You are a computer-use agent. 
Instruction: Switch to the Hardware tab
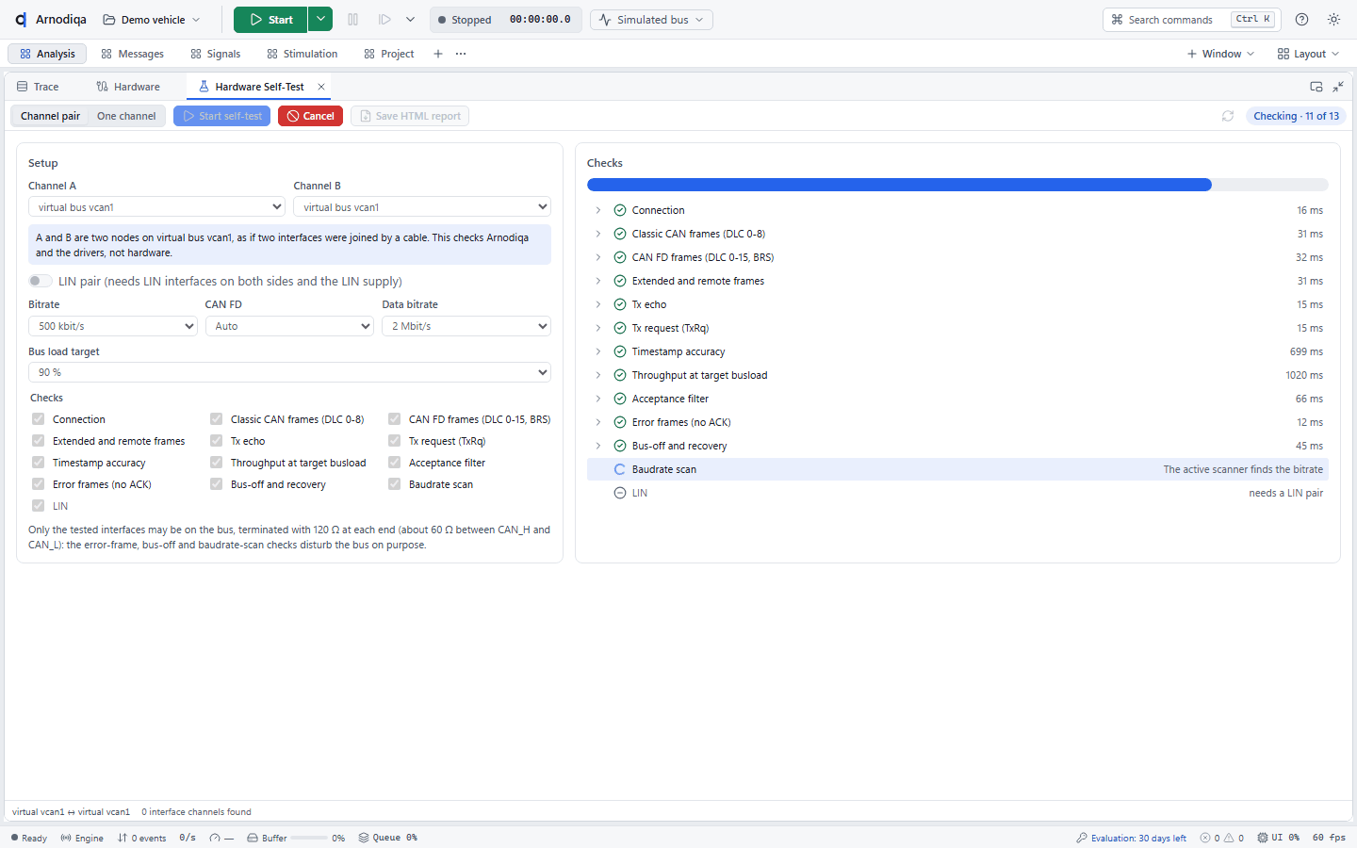[128, 87]
